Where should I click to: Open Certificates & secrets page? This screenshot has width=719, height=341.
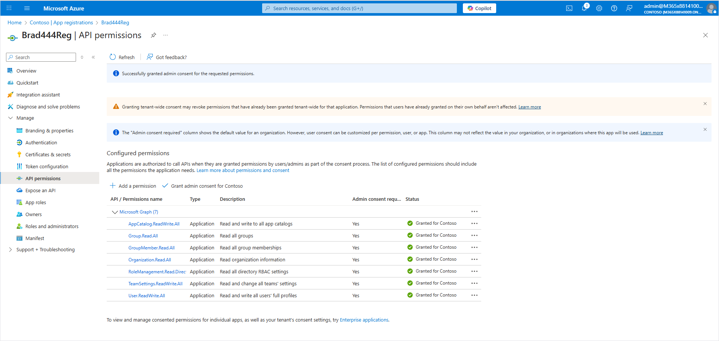click(x=48, y=155)
